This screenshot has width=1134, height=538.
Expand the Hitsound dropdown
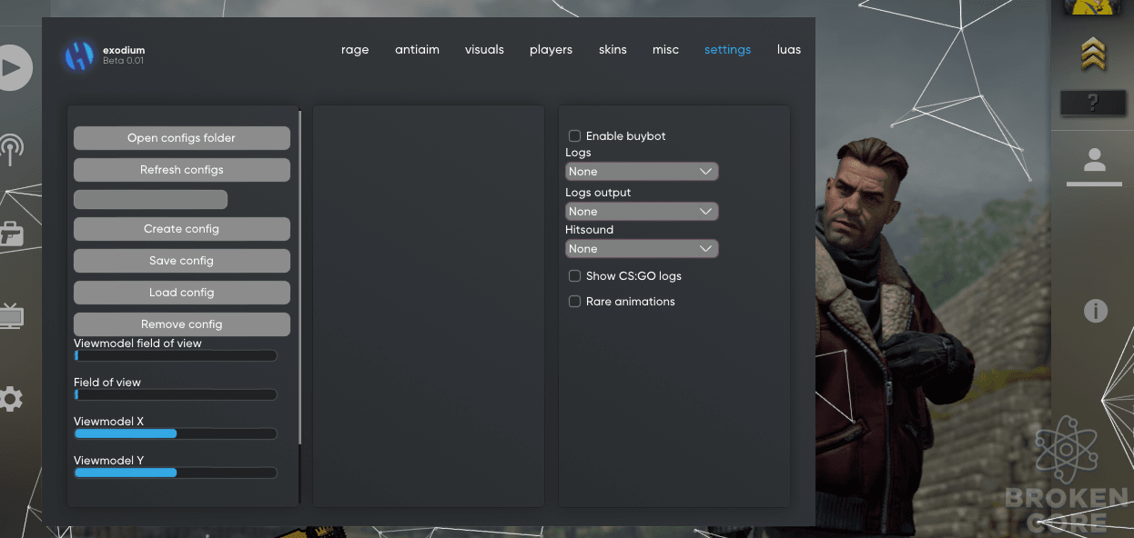642,249
